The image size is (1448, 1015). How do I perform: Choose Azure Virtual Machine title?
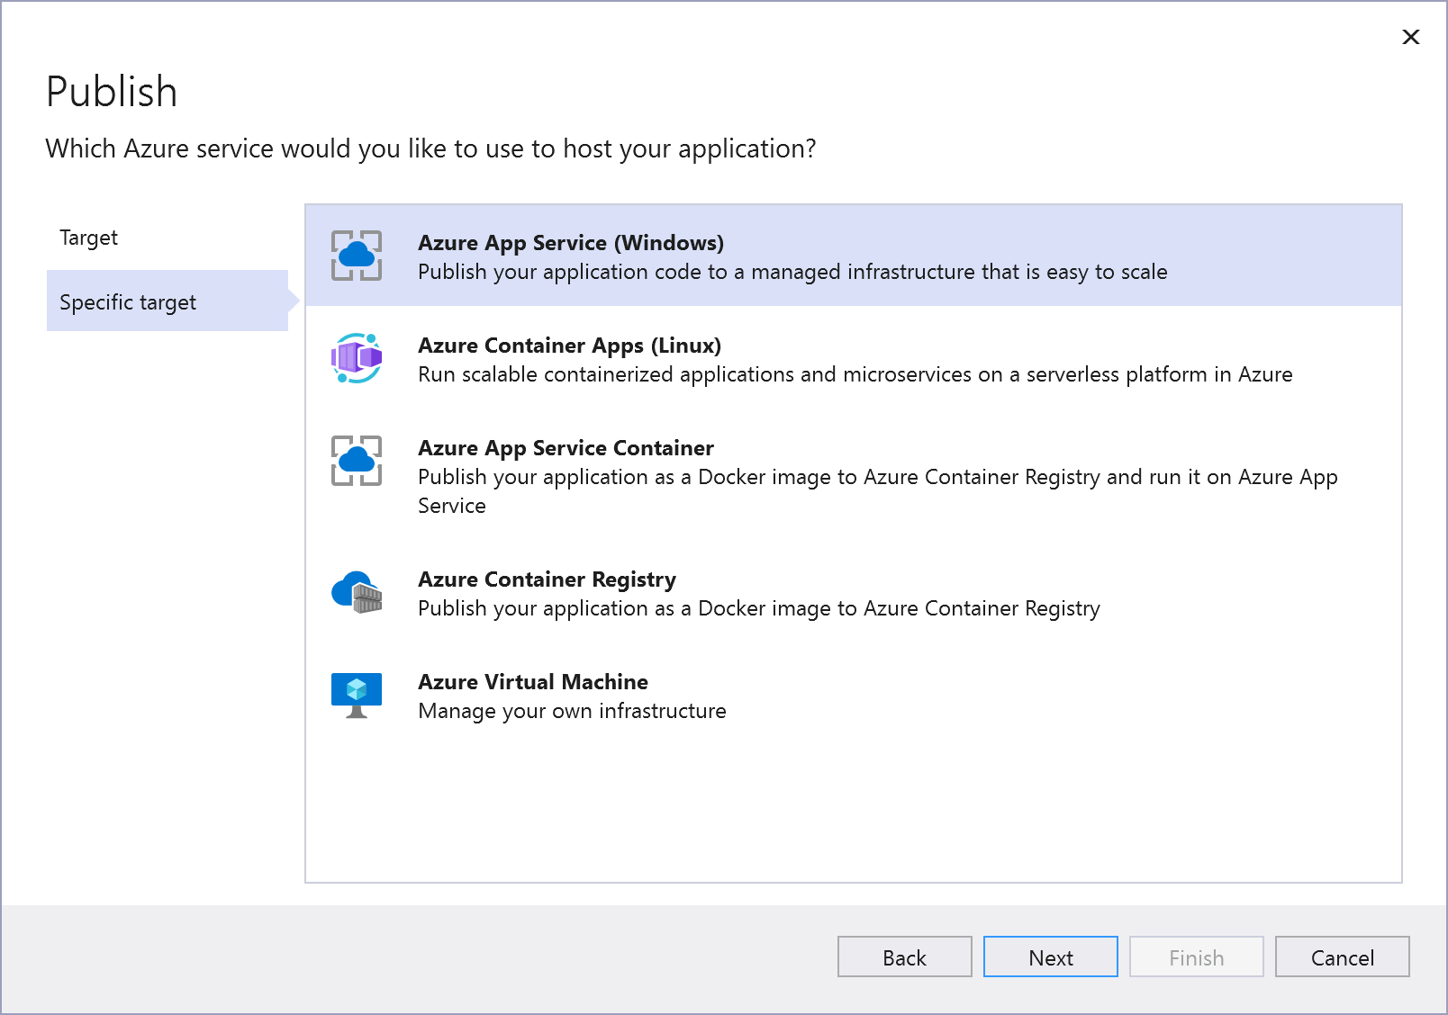tap(533, 682)
